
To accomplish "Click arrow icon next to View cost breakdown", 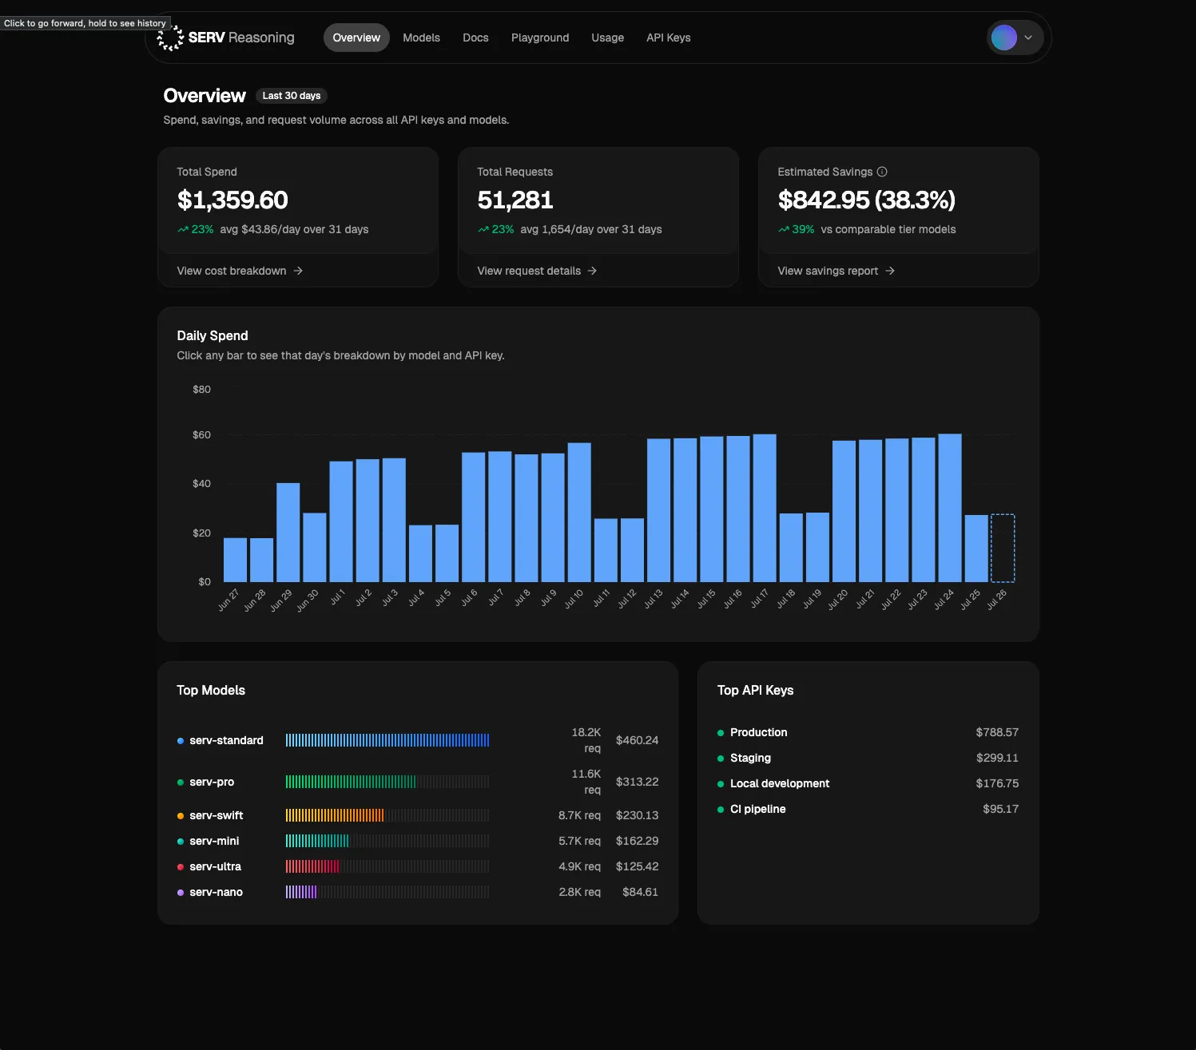I will (x=298, y=271).
